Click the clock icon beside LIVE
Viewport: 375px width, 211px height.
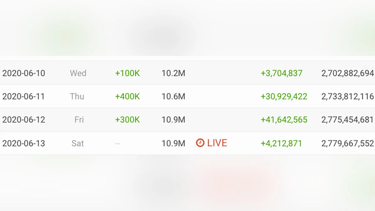[200, 143]
